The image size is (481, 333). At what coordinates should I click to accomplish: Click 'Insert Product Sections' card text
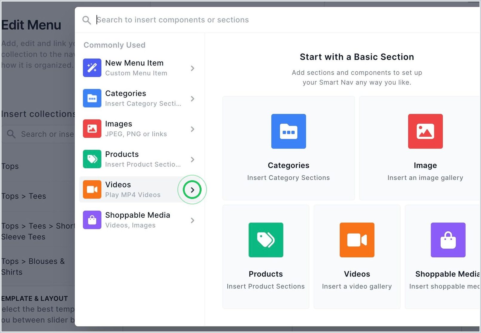266,286
